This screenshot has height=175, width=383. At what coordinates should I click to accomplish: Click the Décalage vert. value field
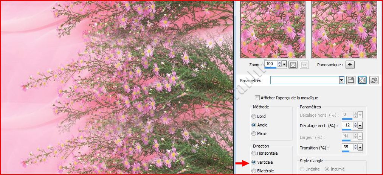pos(347,125)
